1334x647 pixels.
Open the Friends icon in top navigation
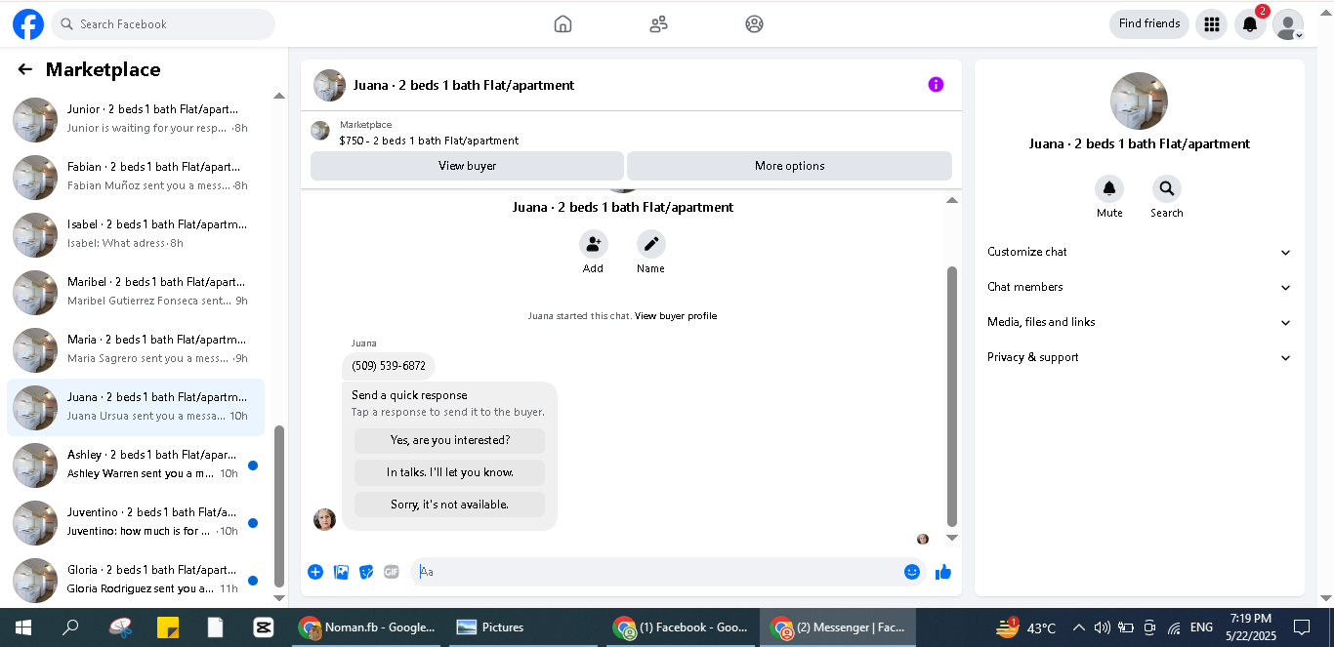[658, 24]
